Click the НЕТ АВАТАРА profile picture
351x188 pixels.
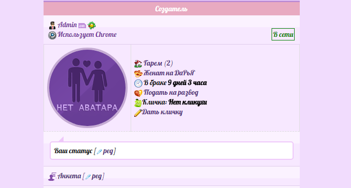point(87,88)
